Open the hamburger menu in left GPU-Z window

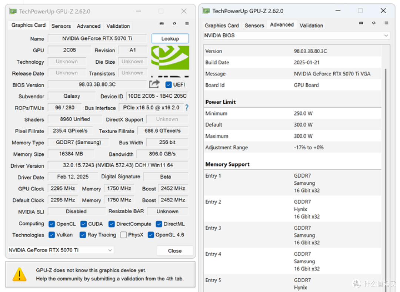187,23
